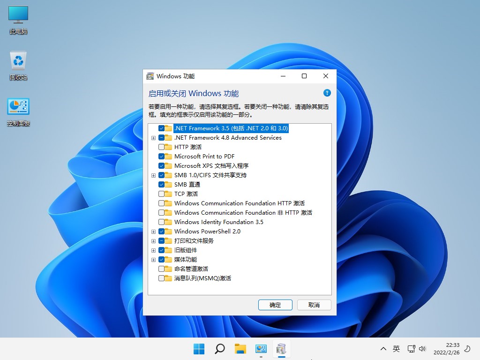Open This PC desktop icon
Image resolution: width=480 pixels, height=360 pixels.
pos(18,19)
